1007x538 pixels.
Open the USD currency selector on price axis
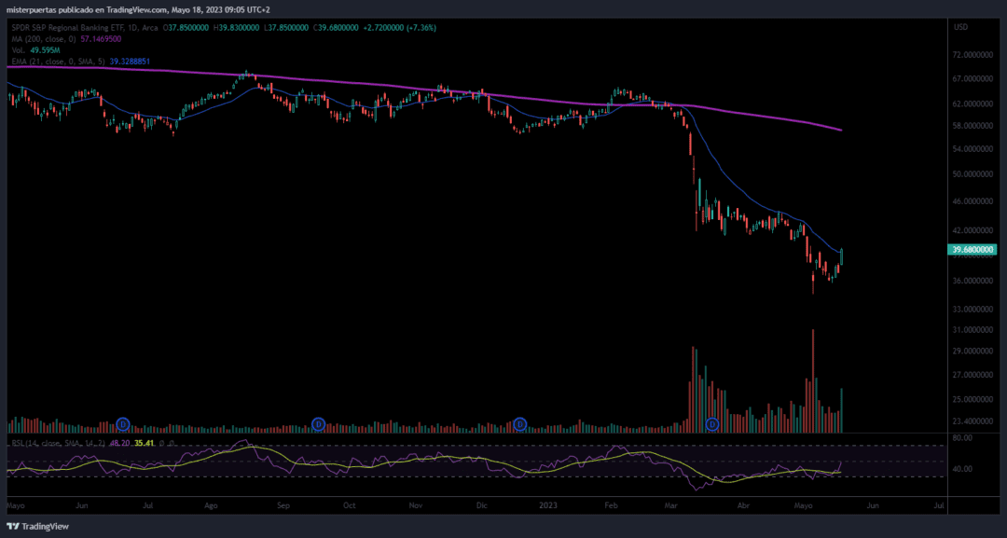click(x=960, y=28)
